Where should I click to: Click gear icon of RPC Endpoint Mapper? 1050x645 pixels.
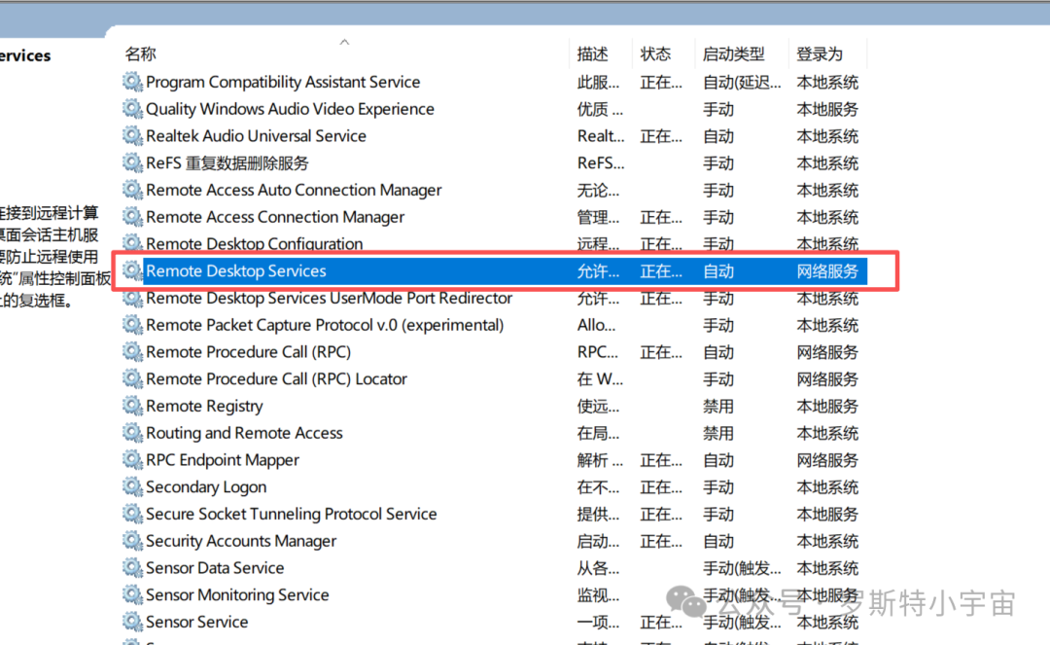click(x=132, y=460)
